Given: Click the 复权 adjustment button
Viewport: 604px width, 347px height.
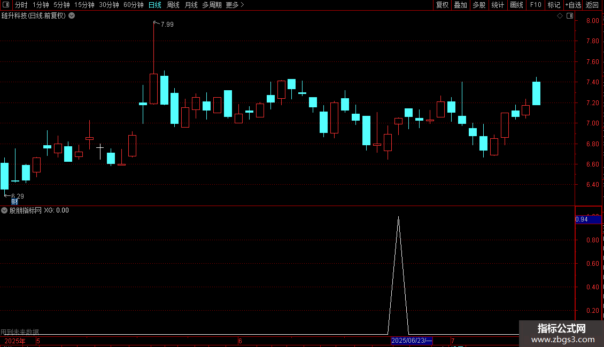Looking at the screenshot, I should click(x=442, y=5).
